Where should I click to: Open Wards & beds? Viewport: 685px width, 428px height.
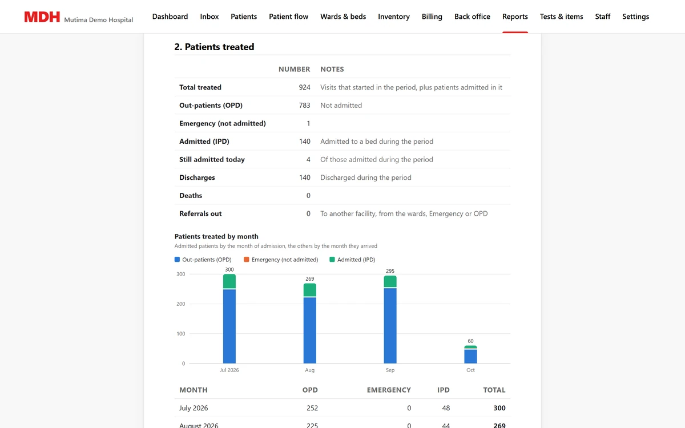tap(343, 17)
